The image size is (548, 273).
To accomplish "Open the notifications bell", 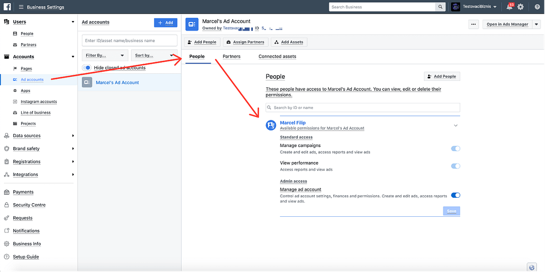I will click(x=510, y=7).
